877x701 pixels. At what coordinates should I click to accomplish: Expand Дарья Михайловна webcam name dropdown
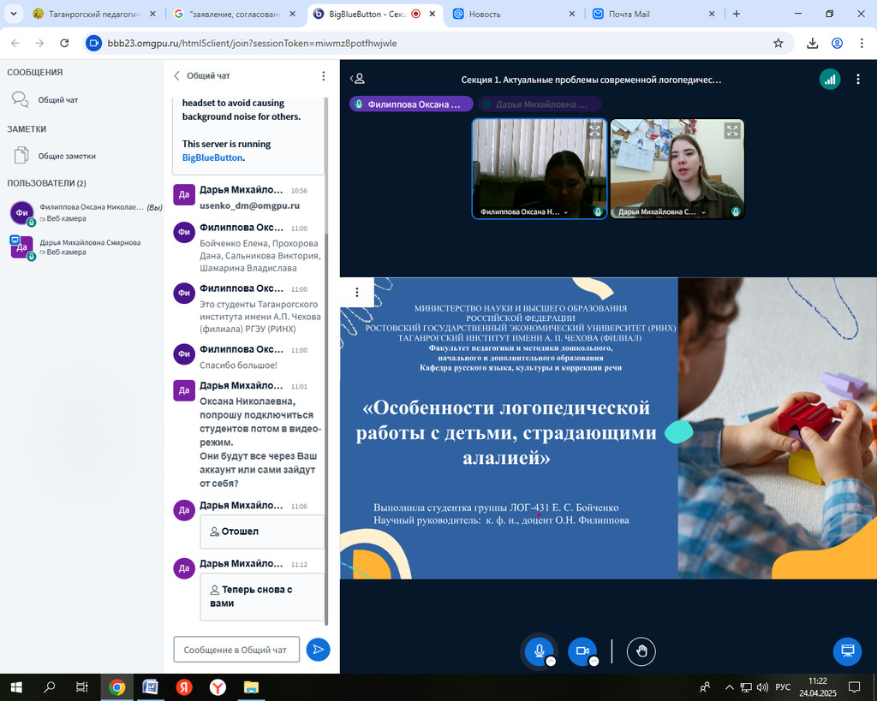(x=704, y=212)
